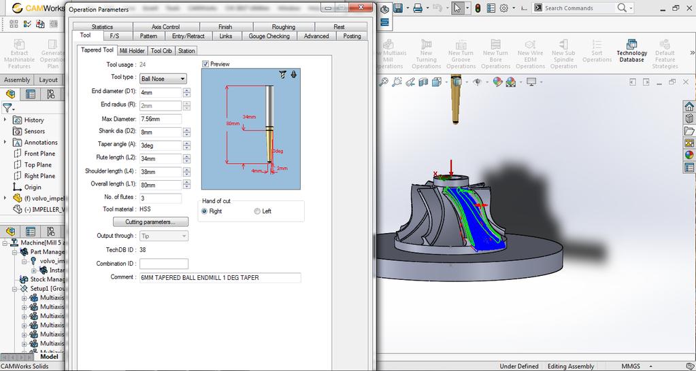The image size is (696, 371).
Task: Click the Edit Appearance ball icon
Action: 497,82
